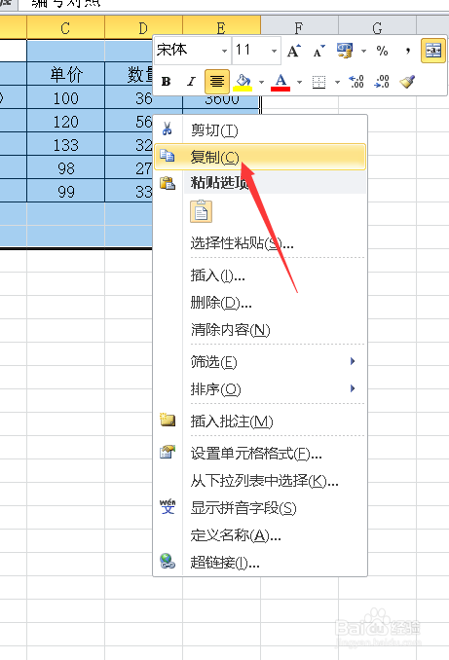
Task: Expand 排序(O) submenu
Action: point(260,389)
